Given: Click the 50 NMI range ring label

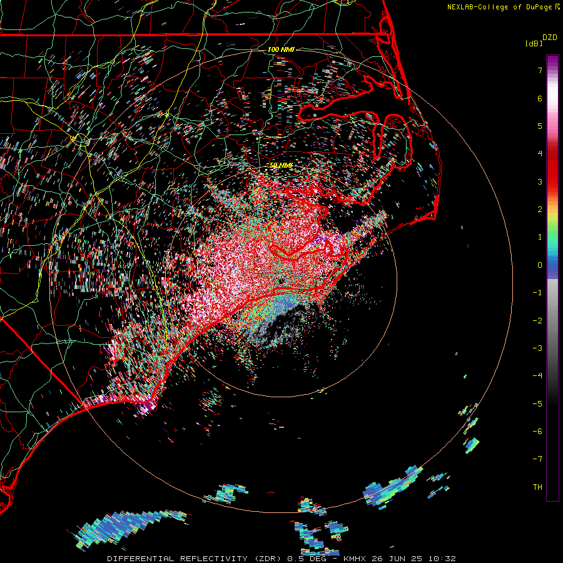Looking at the screenshot, I should [281, 165].
